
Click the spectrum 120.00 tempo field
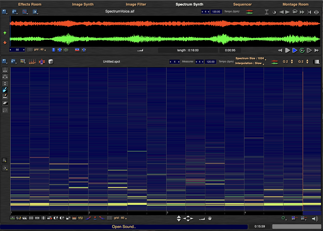tap(210, 62)
